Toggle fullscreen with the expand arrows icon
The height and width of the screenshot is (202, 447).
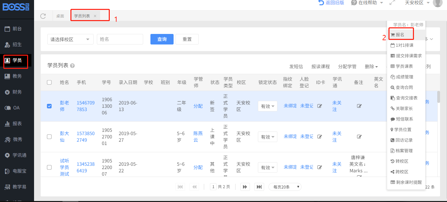(x=392, y=3)
